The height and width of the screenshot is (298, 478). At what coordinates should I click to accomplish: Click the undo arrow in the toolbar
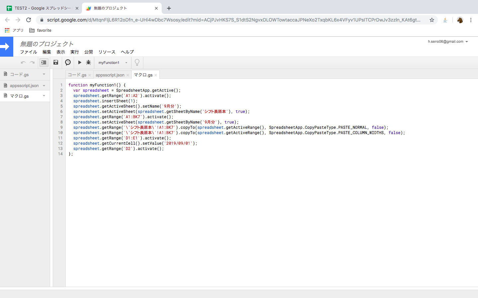(23, 62)
